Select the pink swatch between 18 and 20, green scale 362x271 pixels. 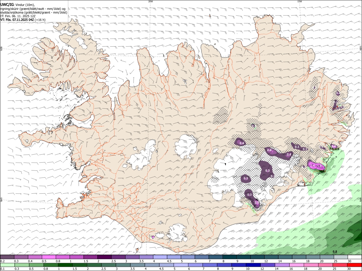[x=311, y=265]
